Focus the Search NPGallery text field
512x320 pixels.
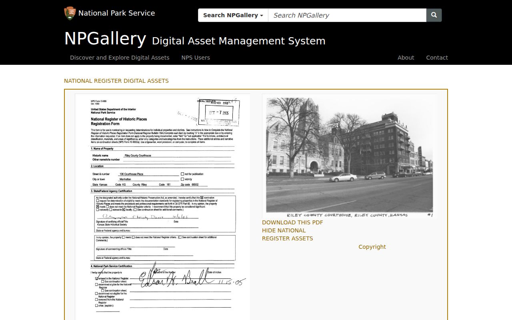coord(347,15)
